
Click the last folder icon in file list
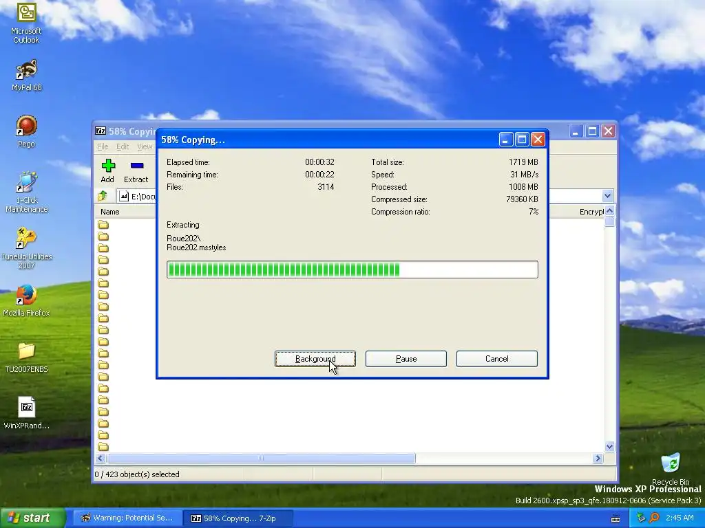pos(103,447)
